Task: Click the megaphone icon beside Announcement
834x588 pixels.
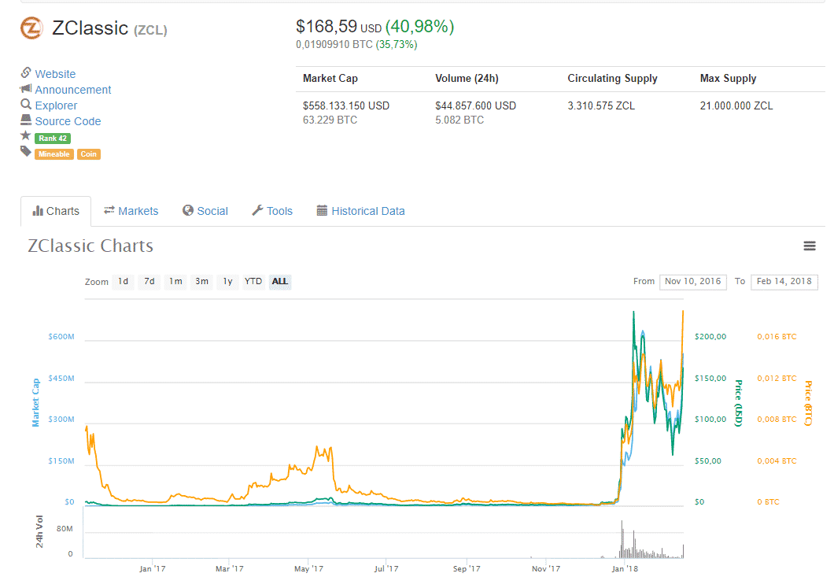Action: point(26,89)
